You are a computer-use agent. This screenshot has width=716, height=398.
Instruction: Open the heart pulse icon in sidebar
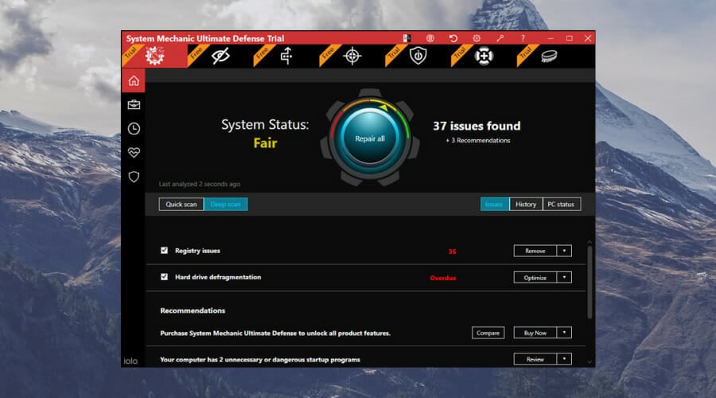tap(134, 153)
